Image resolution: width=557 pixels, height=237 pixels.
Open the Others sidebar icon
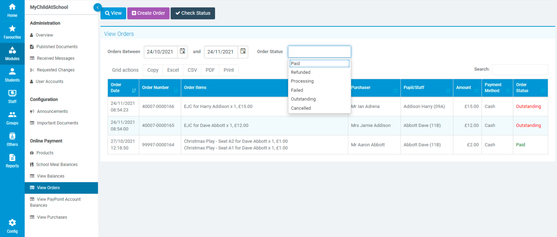tap(12, 136)
